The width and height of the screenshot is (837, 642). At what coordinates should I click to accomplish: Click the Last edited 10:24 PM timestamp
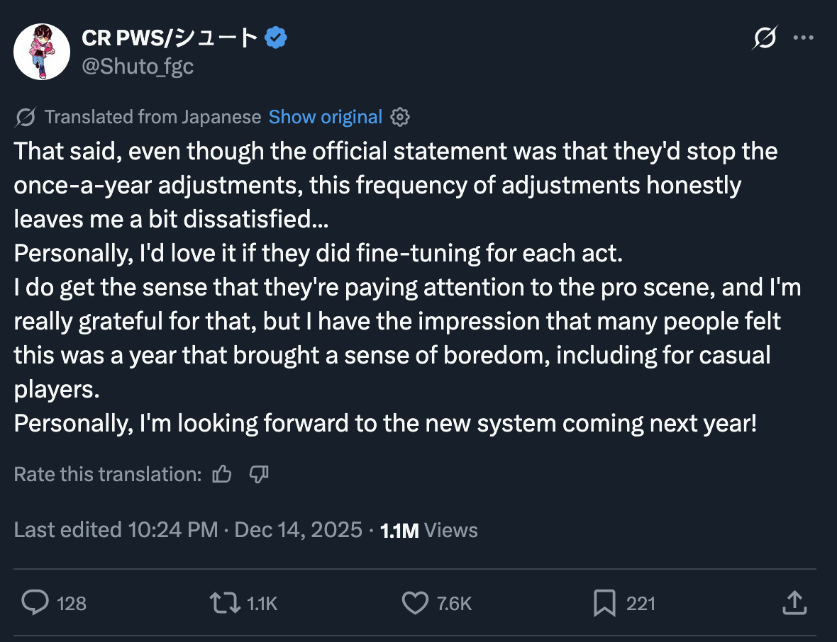pos(116,530)
